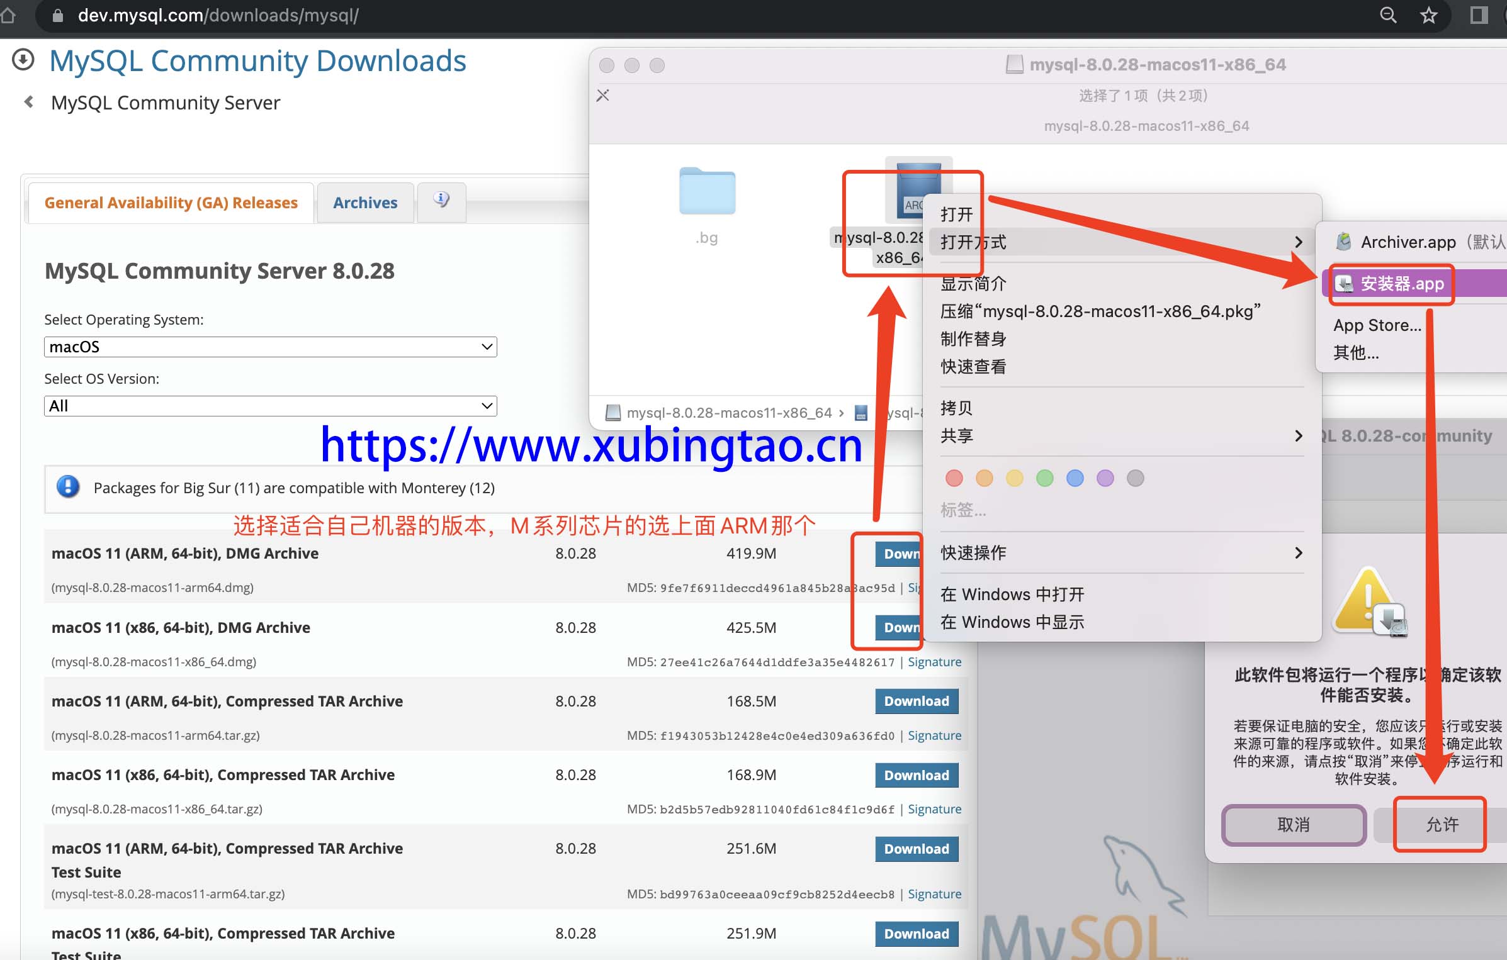
Task: Open Signature link for x86 DMG Archive
Action: pos(934,662)
